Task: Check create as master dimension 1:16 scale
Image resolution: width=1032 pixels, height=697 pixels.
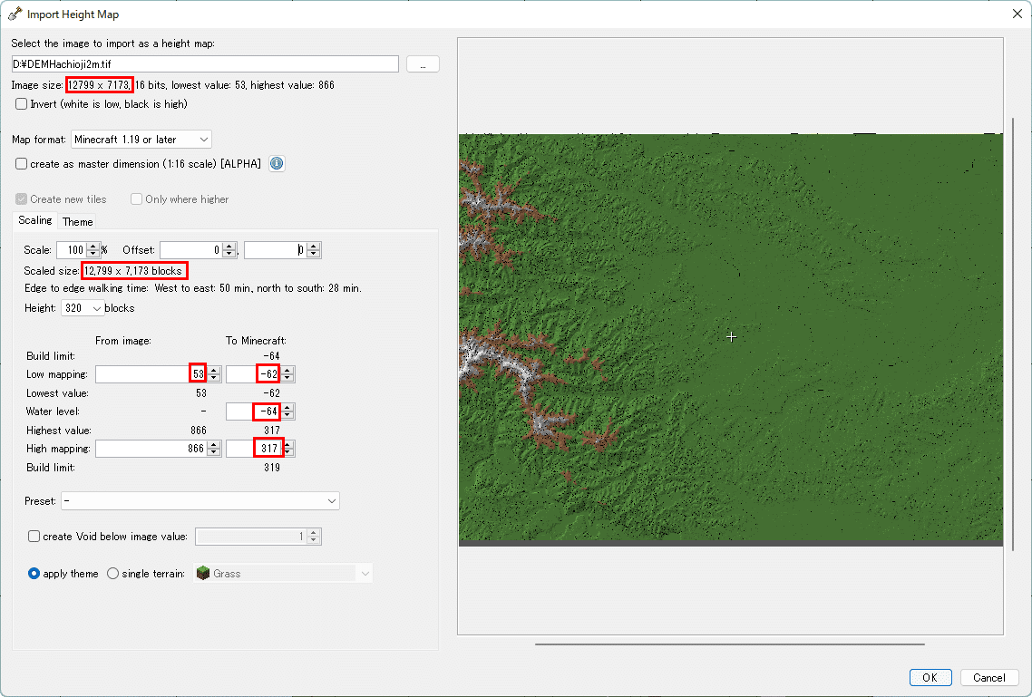Action: [x=21, y=163]
